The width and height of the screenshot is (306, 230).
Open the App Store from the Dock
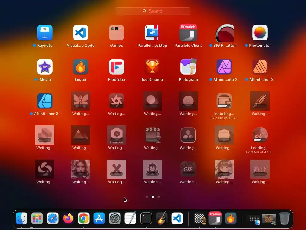[99, 218]
